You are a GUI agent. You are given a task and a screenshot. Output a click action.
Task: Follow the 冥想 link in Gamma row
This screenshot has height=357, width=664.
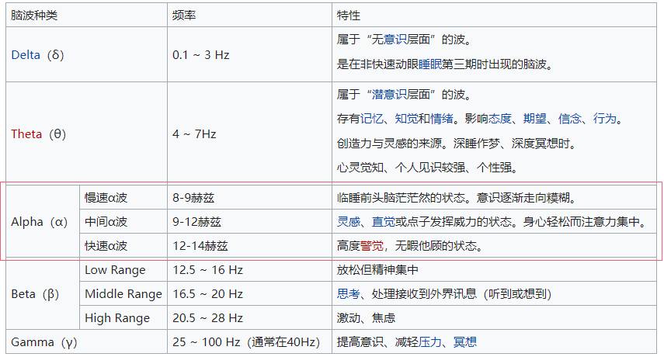[x=465, y=342]
